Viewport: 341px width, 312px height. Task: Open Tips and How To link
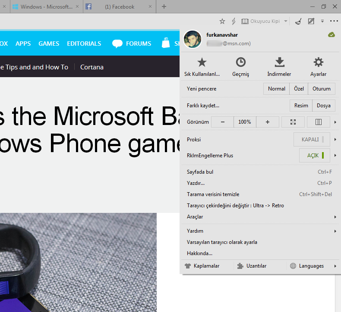tap(34, 67)
